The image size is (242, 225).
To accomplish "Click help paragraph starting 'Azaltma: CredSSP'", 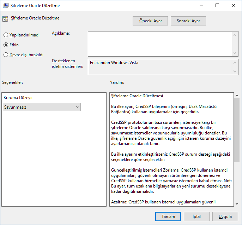I will tap(163, 202).
